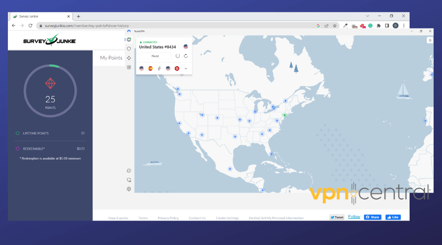This screenshot has height=245, width=442.
Task: Open Do Not Sell My Personal Information link
Action: tap(276, 218)
